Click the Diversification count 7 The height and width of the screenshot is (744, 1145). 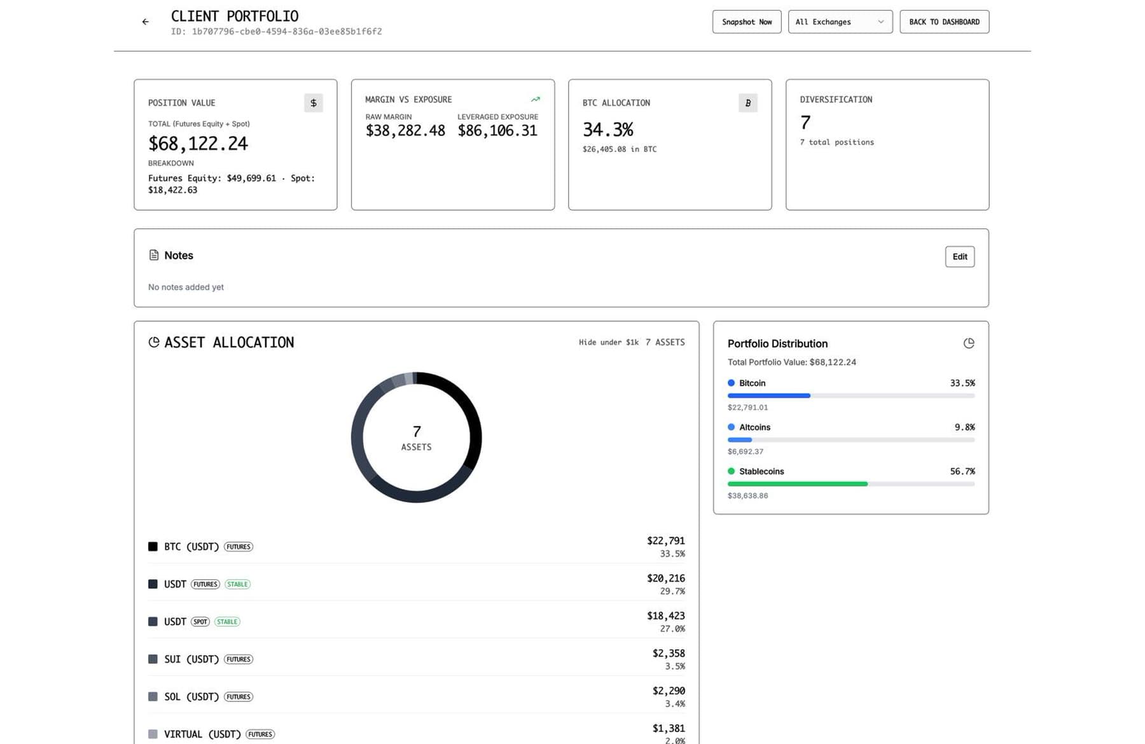pyautogui.click(x=805, y=123)
